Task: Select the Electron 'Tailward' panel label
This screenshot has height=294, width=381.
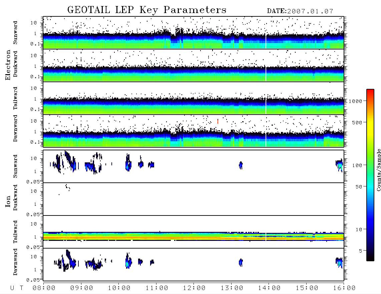Action: (x=15, y=98)
